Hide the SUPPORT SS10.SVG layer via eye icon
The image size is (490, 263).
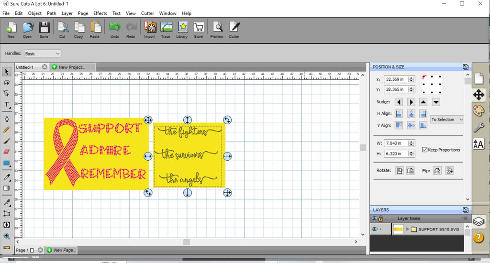(375, 229)
